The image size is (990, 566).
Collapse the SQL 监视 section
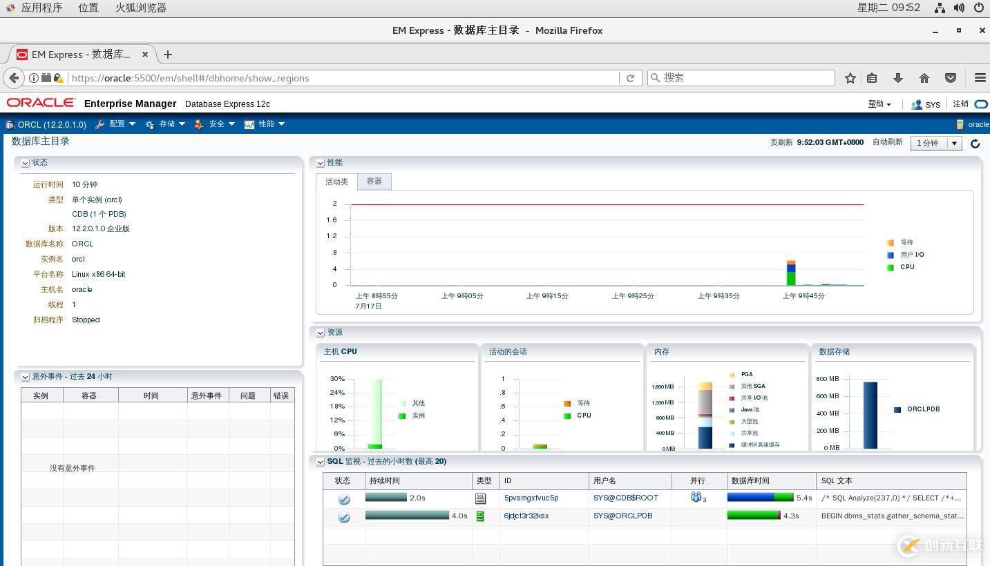pos(320,461)
